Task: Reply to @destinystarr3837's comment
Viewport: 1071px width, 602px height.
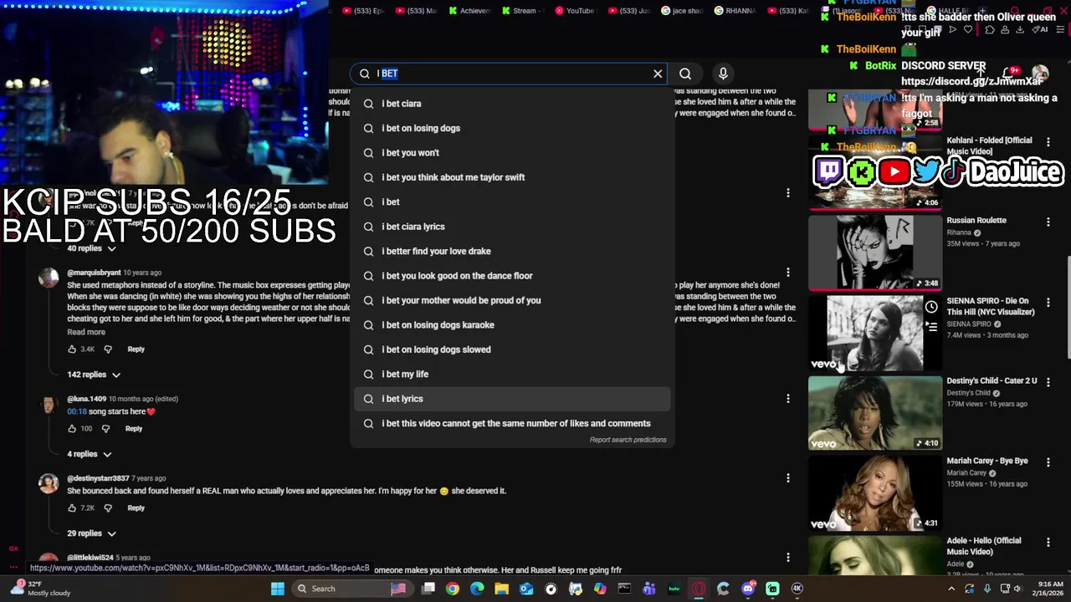Action: [136, 508]
